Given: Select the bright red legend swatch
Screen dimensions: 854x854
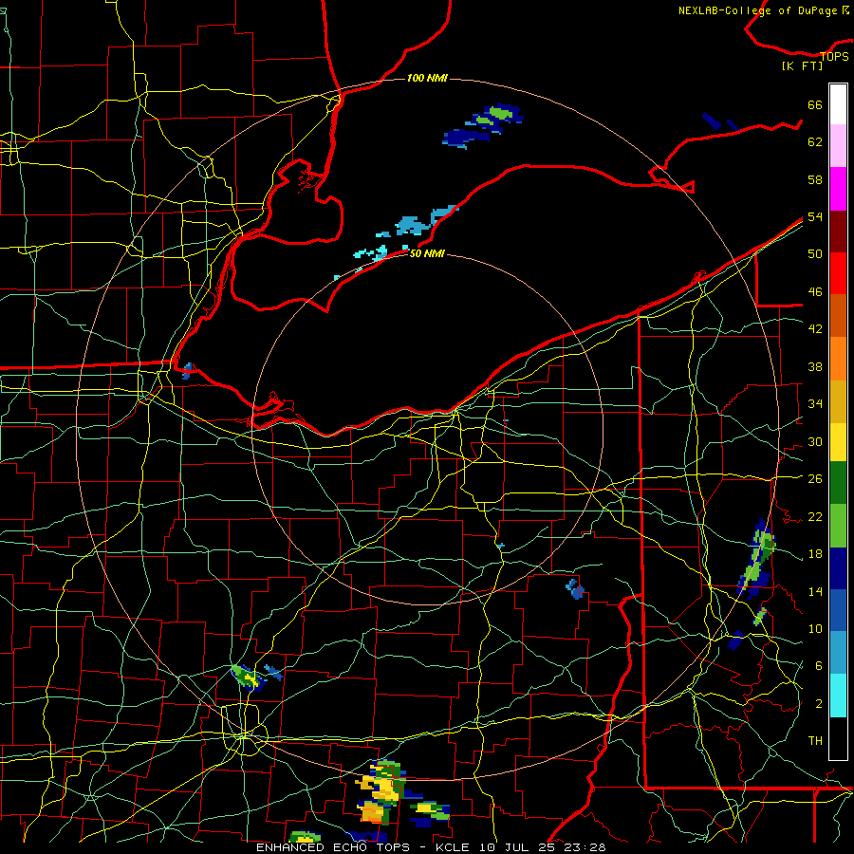Looking at the screenshot, I should coord(838,273).
